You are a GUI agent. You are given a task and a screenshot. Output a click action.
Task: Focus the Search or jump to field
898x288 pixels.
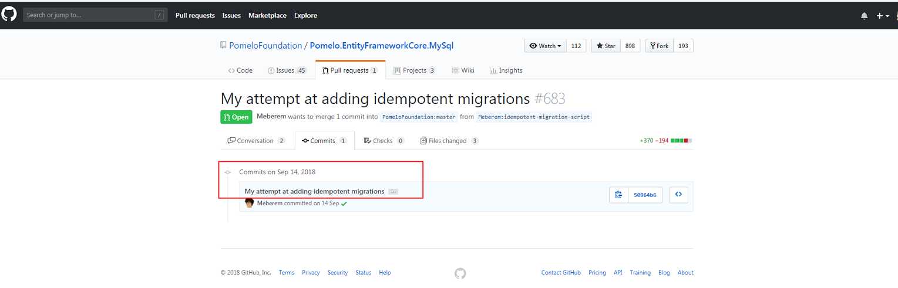point(95,15)
